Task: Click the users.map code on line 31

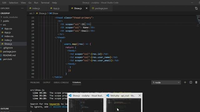Action: coord(70,44)
